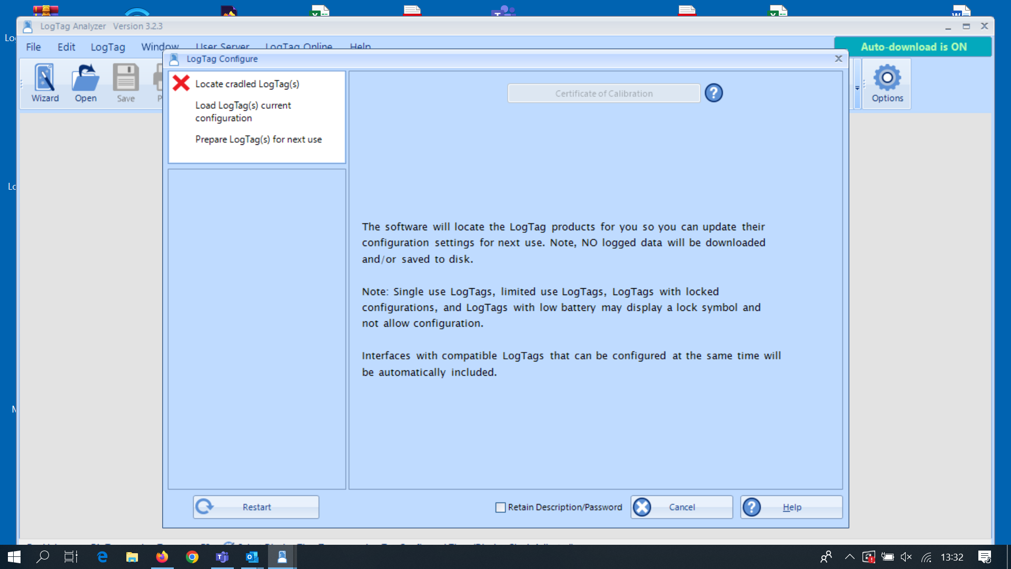Open the Wizard tool in toolbar
The height and width of the screenshot is (569, 1011).
pos(45,83)
